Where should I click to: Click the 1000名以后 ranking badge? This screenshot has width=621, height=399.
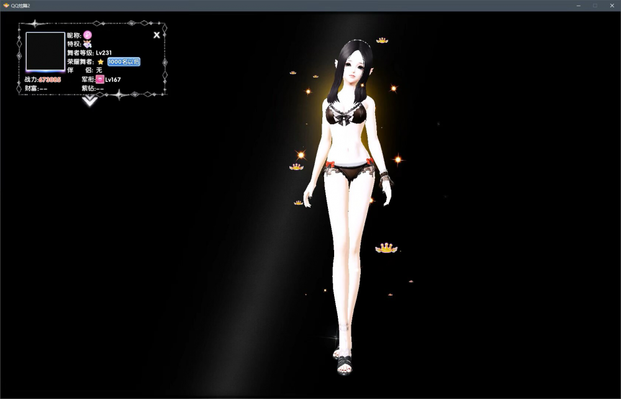tap(124, 62)
